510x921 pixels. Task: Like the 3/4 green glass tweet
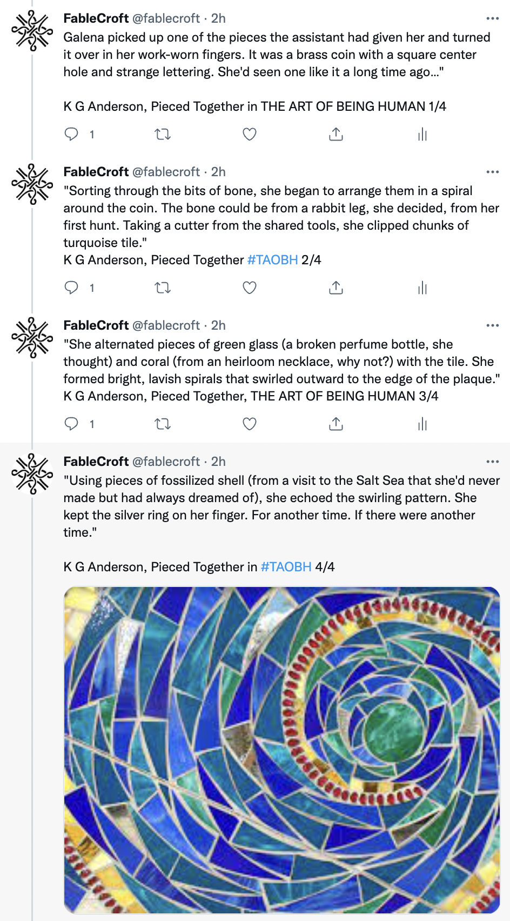[249, 424]
